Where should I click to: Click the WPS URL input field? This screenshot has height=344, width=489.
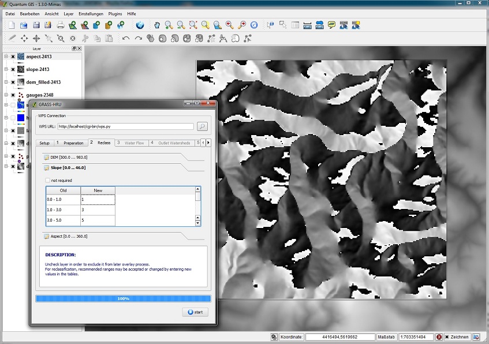click(125, 126)
